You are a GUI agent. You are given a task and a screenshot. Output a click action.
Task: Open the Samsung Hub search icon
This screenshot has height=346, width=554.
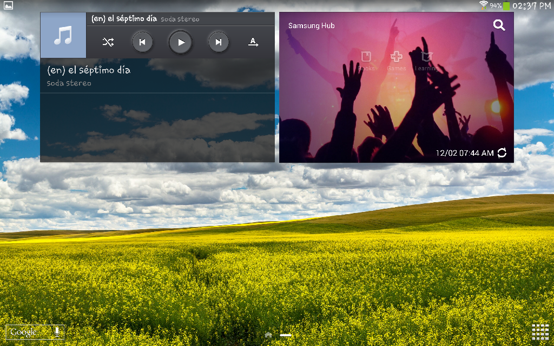tap(499, 25)
